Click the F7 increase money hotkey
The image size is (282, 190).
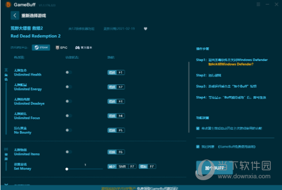147,166
